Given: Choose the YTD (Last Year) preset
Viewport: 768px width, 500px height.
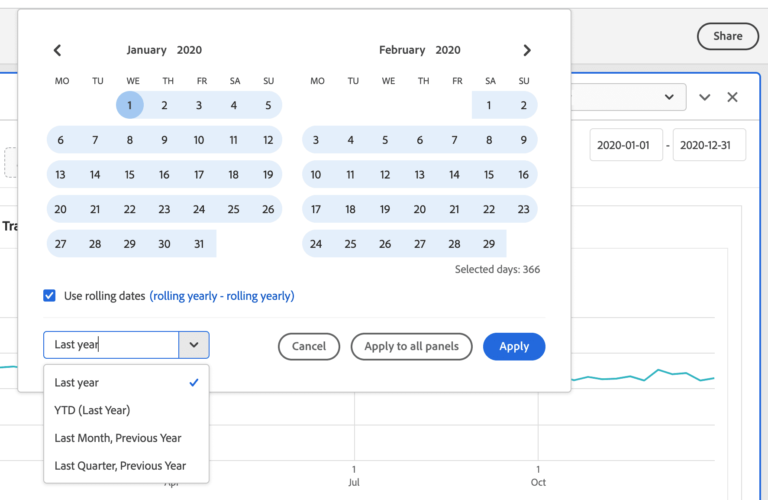Looking at the screenshot, I should pyautogui.click(x=92, y=410).
